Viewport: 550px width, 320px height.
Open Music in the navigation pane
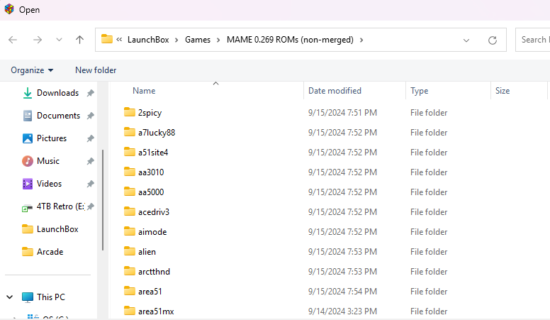[x=48, y=161]
